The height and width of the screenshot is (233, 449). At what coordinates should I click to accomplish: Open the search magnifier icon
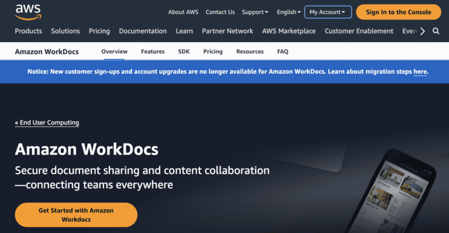tap(436, 31)
